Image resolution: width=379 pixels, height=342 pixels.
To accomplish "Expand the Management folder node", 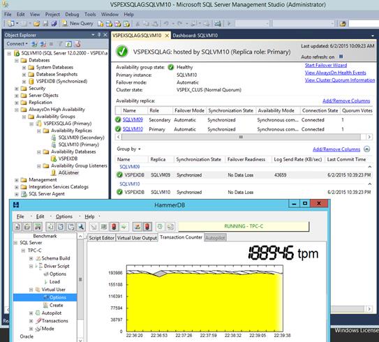I will coord(17,180).
